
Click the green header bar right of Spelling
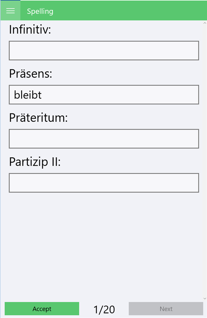(130, 11)
